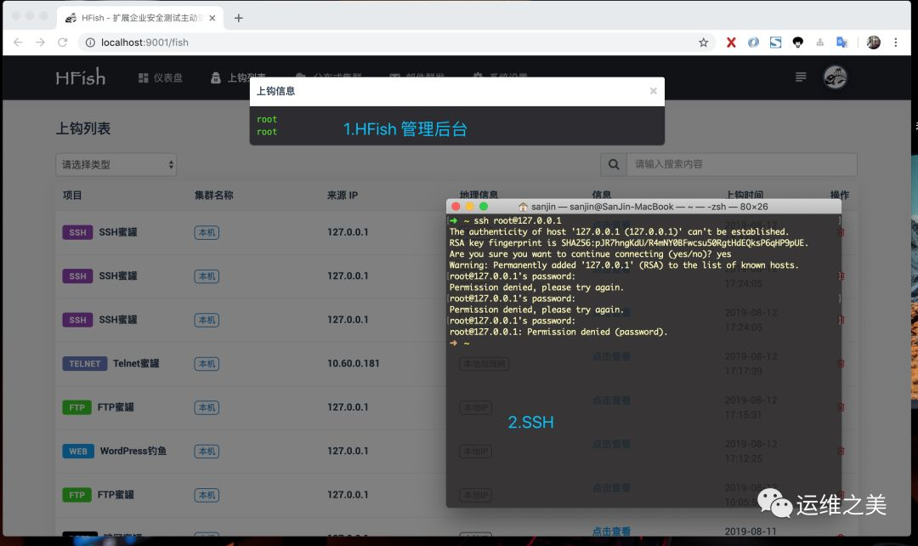Click the 来源 IP column header

(x=343, y=195)
